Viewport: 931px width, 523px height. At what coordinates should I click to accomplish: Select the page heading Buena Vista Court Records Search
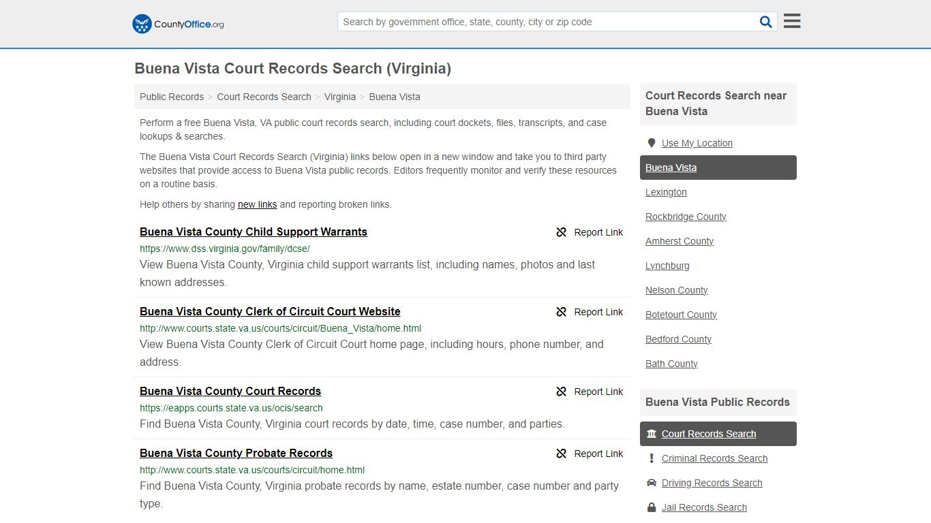coord(292,69)
